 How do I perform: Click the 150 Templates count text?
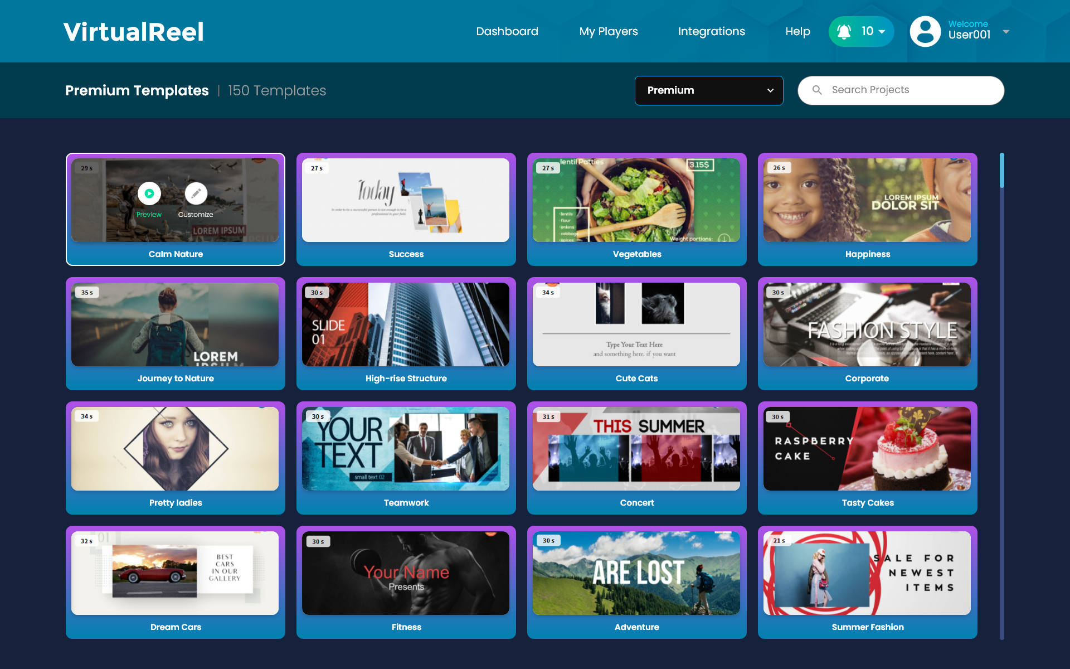(x=277, y=90)
